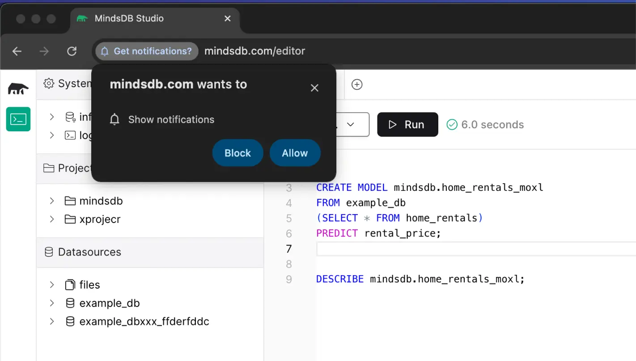The image size is (636, 361).
Task: Click the example_dbxxx_ffderfddc database icon
Action: (x=70, y=321)
